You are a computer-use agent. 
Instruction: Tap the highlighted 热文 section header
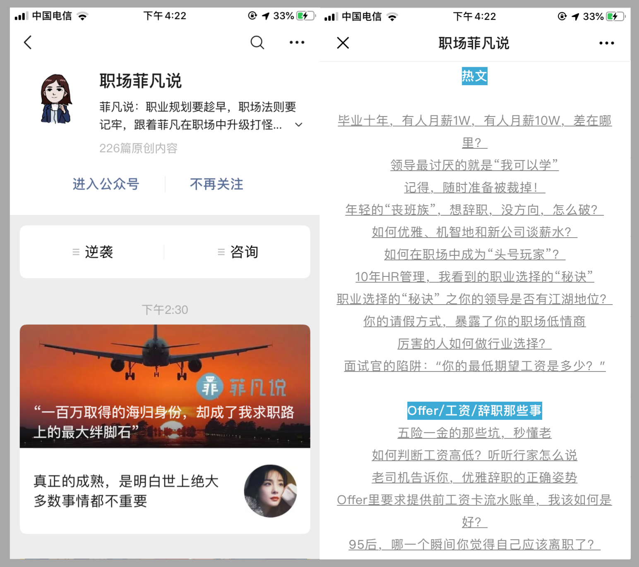[x=474, y=76]
